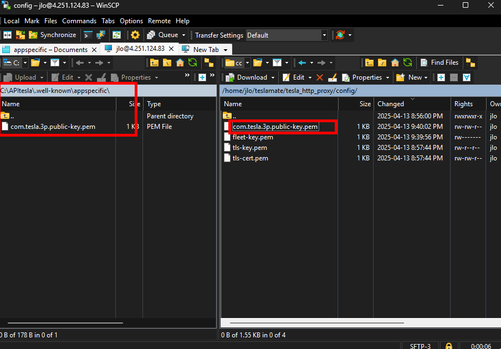Go to remote home directory icon
The width and height of the screenshot is (501, 349).
(x=395, y=63)
